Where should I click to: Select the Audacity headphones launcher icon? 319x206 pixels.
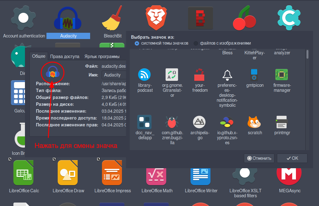coord(68,18)
